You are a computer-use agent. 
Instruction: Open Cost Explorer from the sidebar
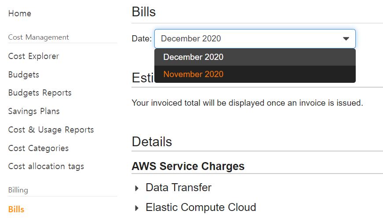click(33, 56)
